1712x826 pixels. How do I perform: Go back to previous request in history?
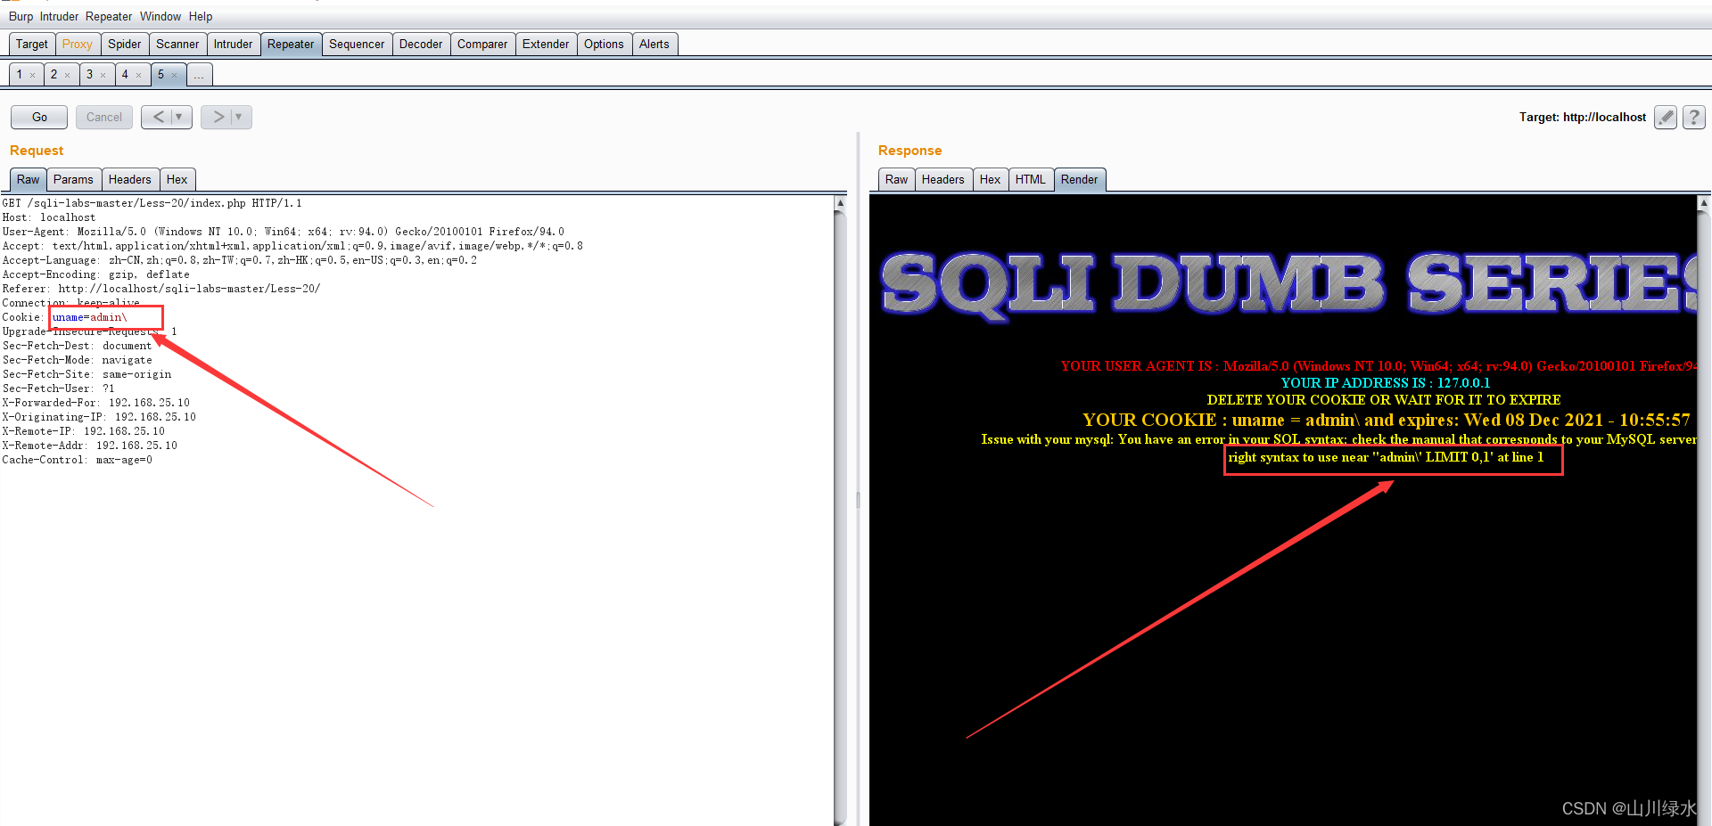point(158,117)
